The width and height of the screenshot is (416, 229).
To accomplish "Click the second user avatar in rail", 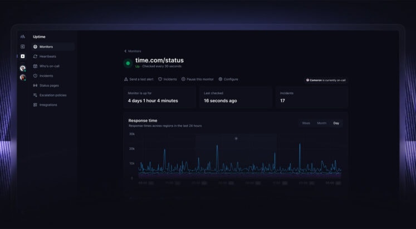I will coord(22,78).
